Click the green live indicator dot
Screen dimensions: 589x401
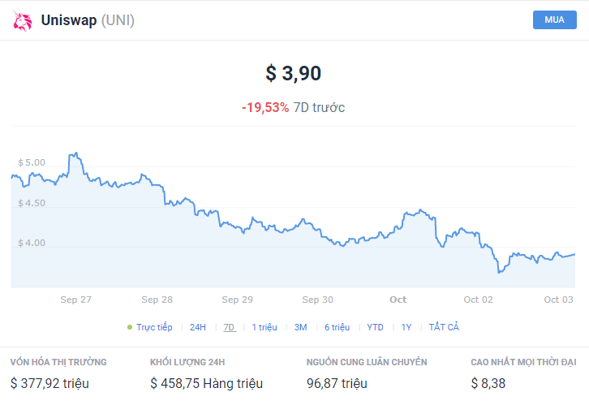(x=130, y=327)
